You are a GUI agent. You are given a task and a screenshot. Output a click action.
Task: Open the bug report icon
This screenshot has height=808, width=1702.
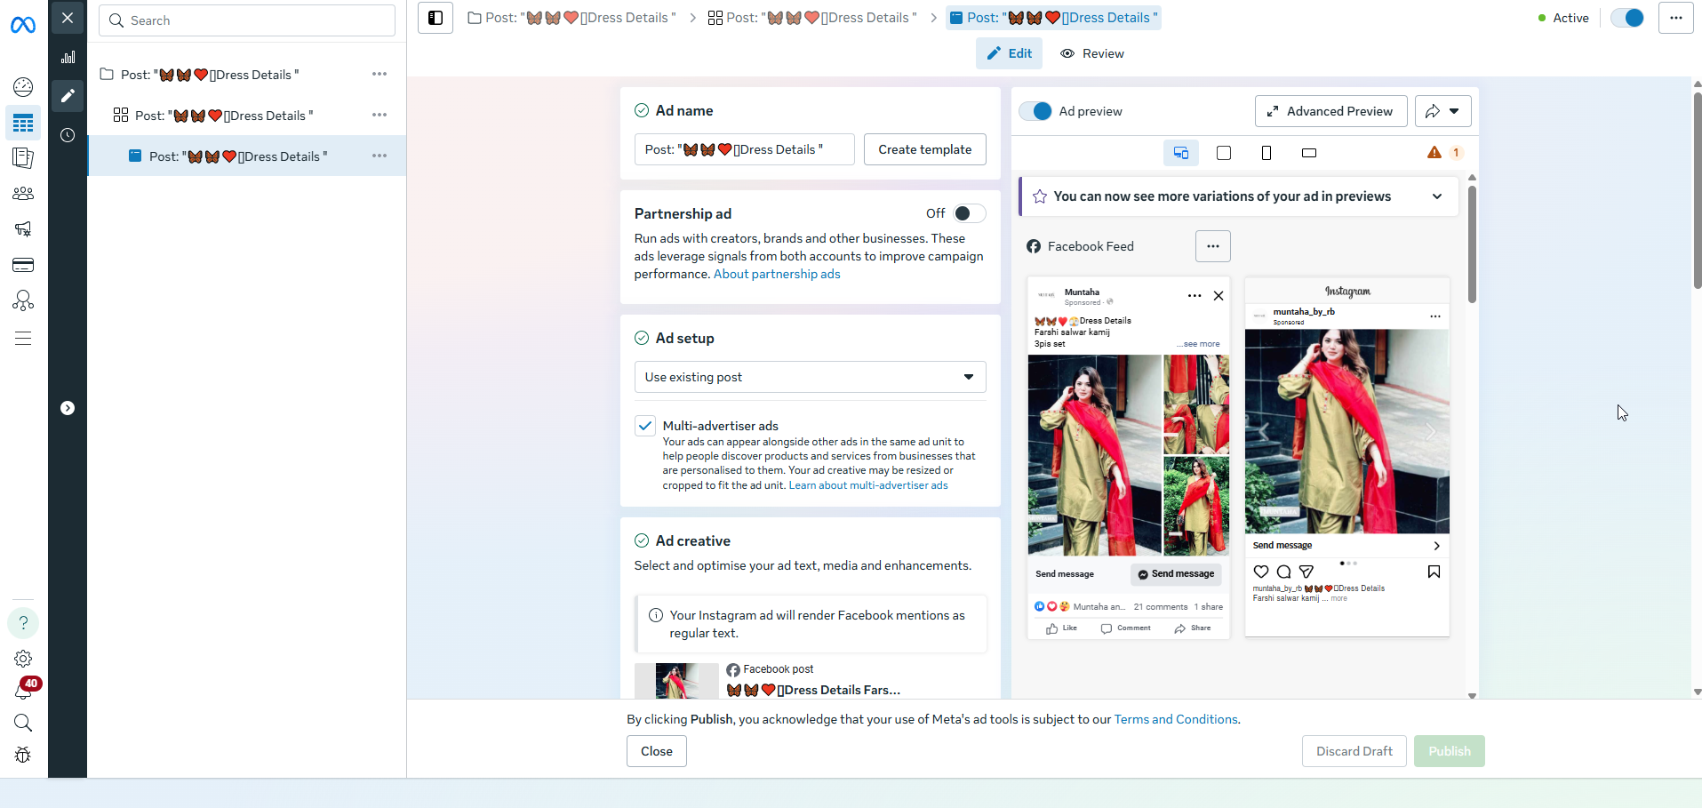click(23, 755)
